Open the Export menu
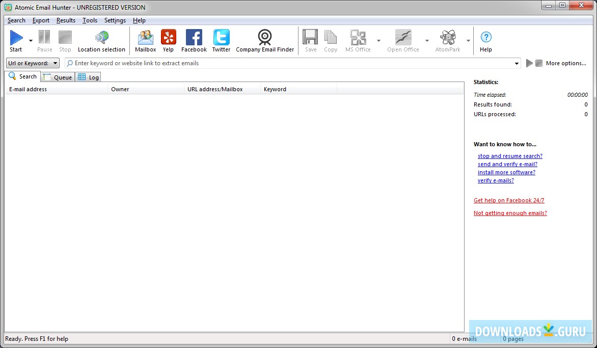This screenshot has width=597, height=348. pyautogui.click(x=41, y=20)
